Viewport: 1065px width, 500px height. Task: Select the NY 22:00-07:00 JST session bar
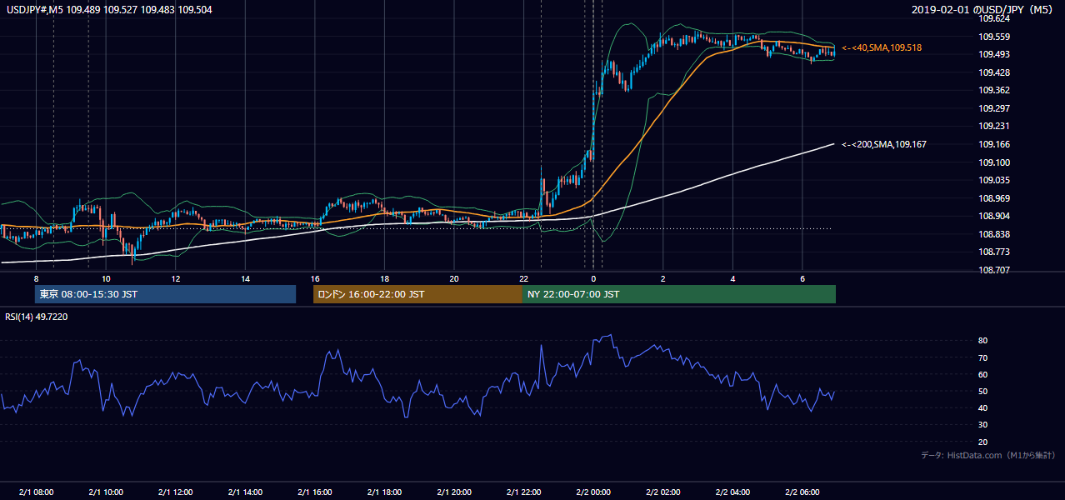click(x=679, y=294)
